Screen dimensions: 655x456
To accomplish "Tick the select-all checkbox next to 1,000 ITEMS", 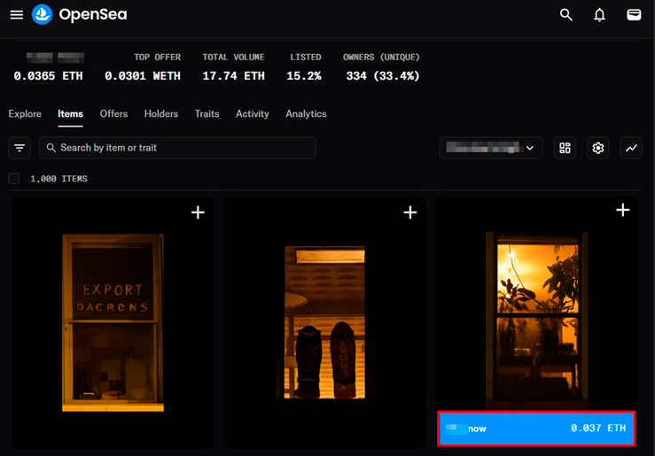I will (x=14, y=179).
